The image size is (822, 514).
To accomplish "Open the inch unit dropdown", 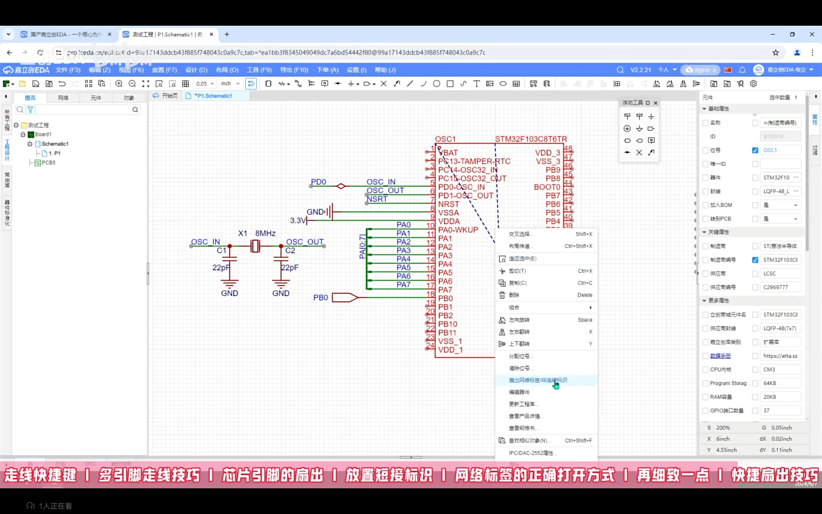I will [230, 84].
